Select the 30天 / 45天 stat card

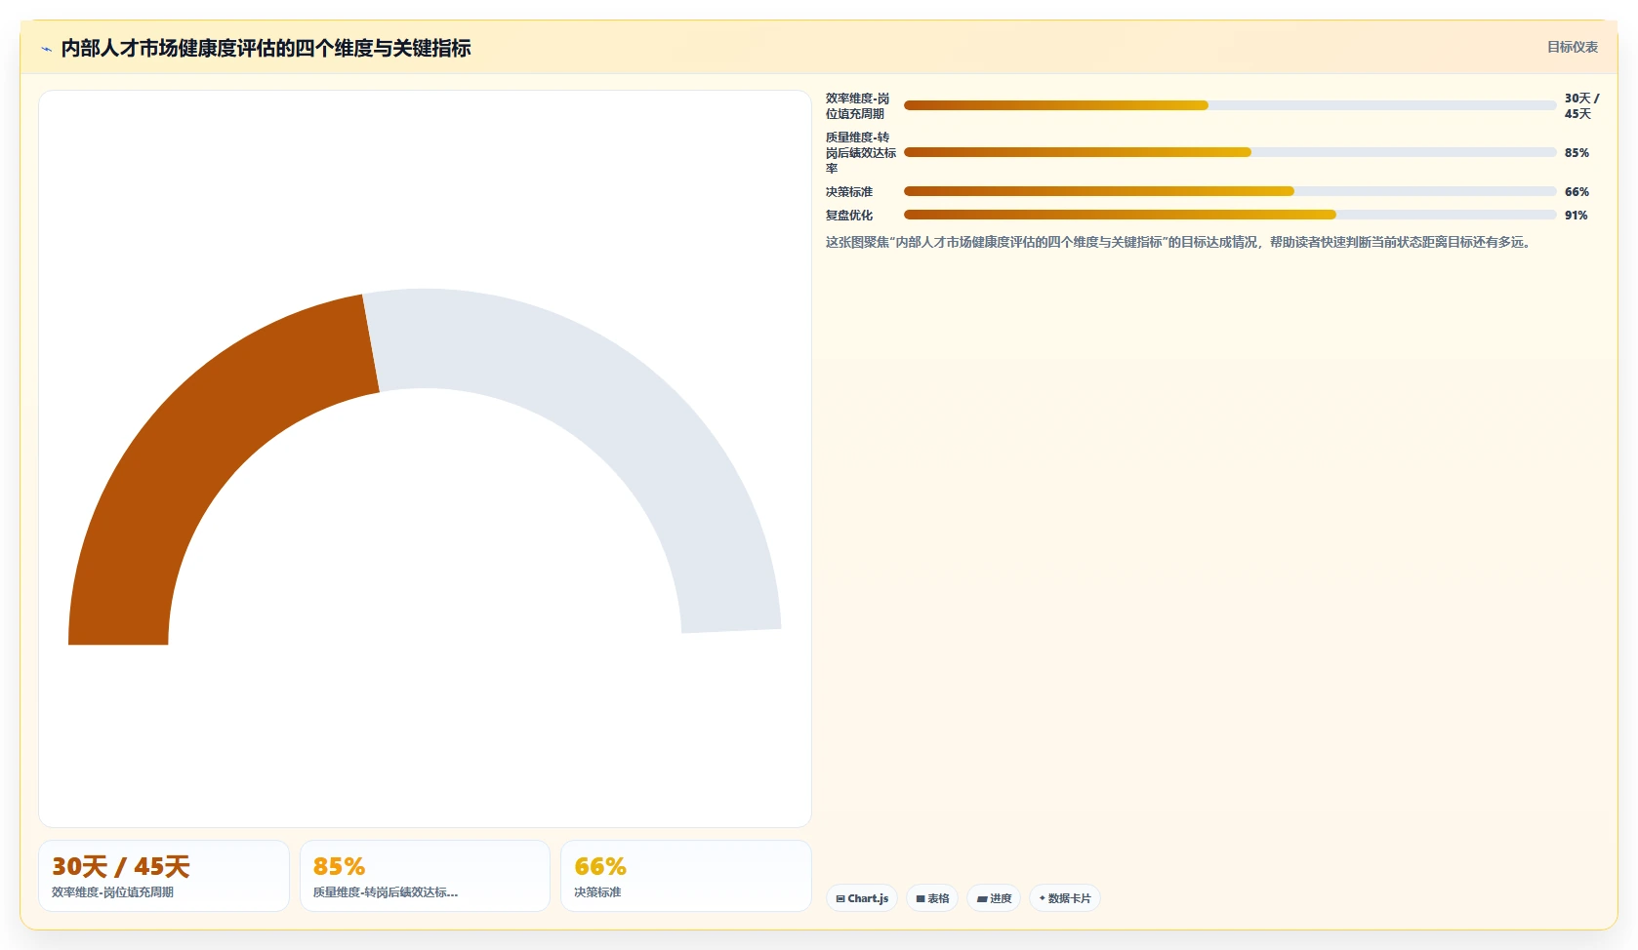click(x=164, y=876)
